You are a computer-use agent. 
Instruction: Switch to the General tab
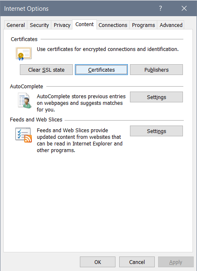point(16,25)
